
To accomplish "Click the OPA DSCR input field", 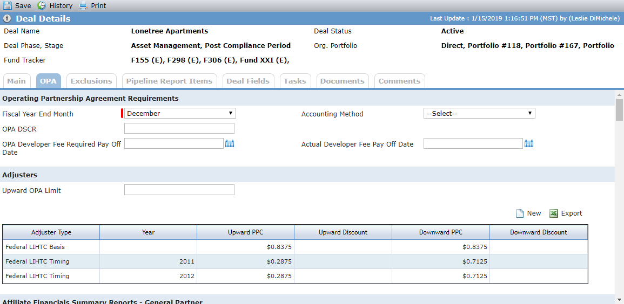I will tap(179, 128).
